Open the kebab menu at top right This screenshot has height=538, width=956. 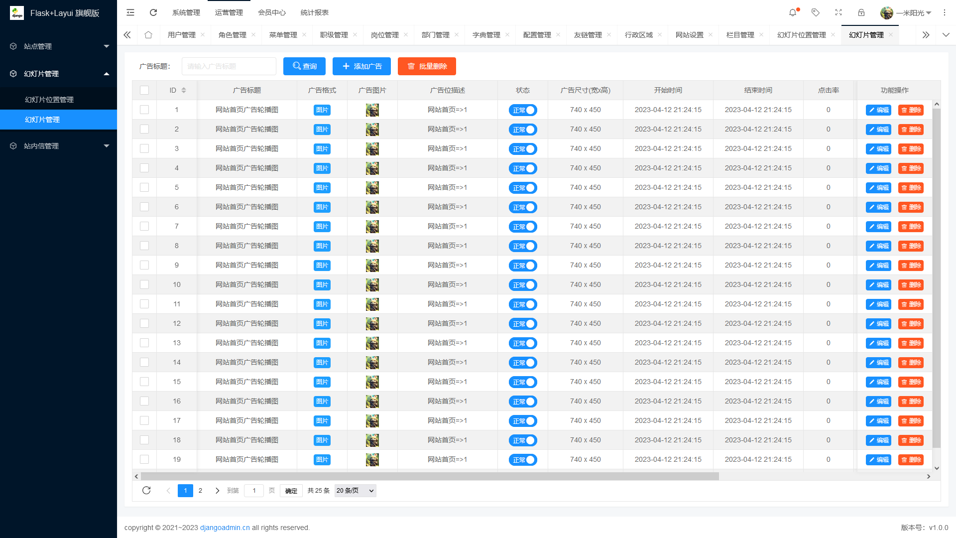click(945, 12)
